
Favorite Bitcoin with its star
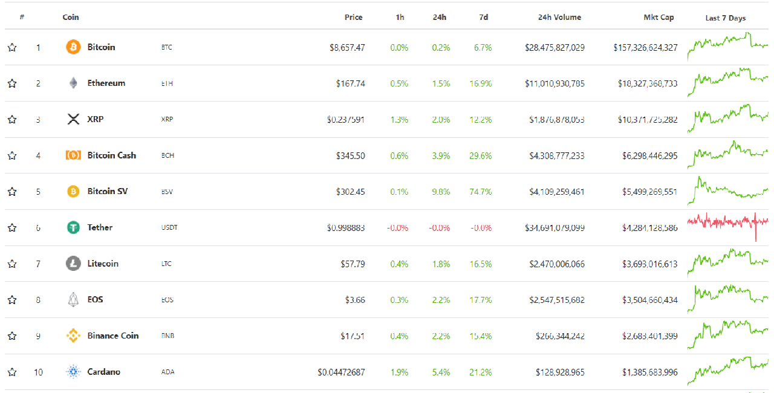pos(12,47)
